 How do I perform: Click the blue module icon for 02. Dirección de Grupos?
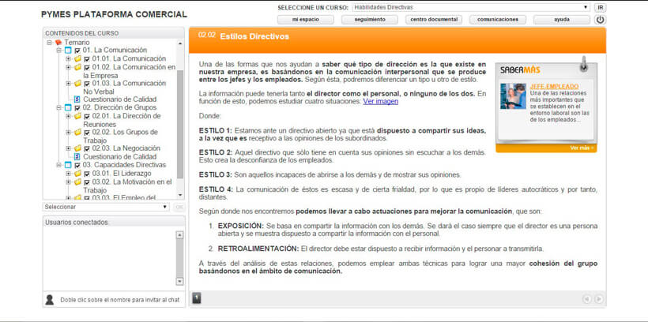coord(68,108)
